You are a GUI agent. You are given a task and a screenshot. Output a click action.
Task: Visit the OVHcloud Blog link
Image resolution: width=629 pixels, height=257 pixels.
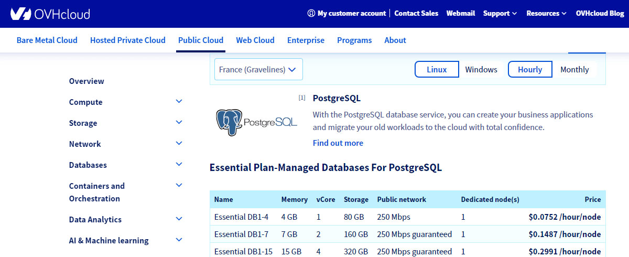coord(600,14)
